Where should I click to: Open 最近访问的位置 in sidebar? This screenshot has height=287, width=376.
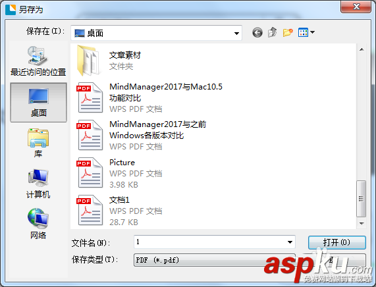click(38, 61)
